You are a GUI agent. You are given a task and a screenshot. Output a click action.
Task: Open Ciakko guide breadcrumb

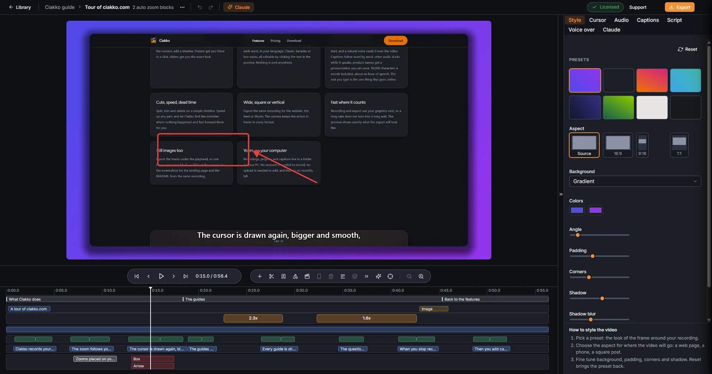click(x=60, y=7)
